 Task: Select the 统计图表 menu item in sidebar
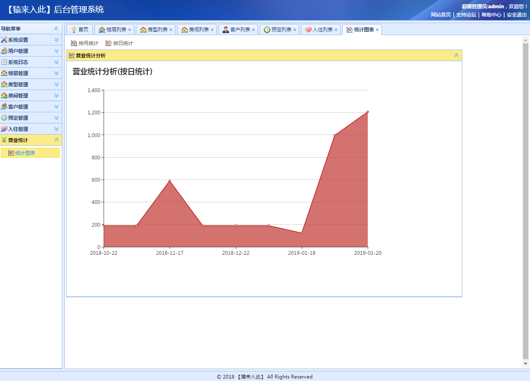[x=31, y=153]
